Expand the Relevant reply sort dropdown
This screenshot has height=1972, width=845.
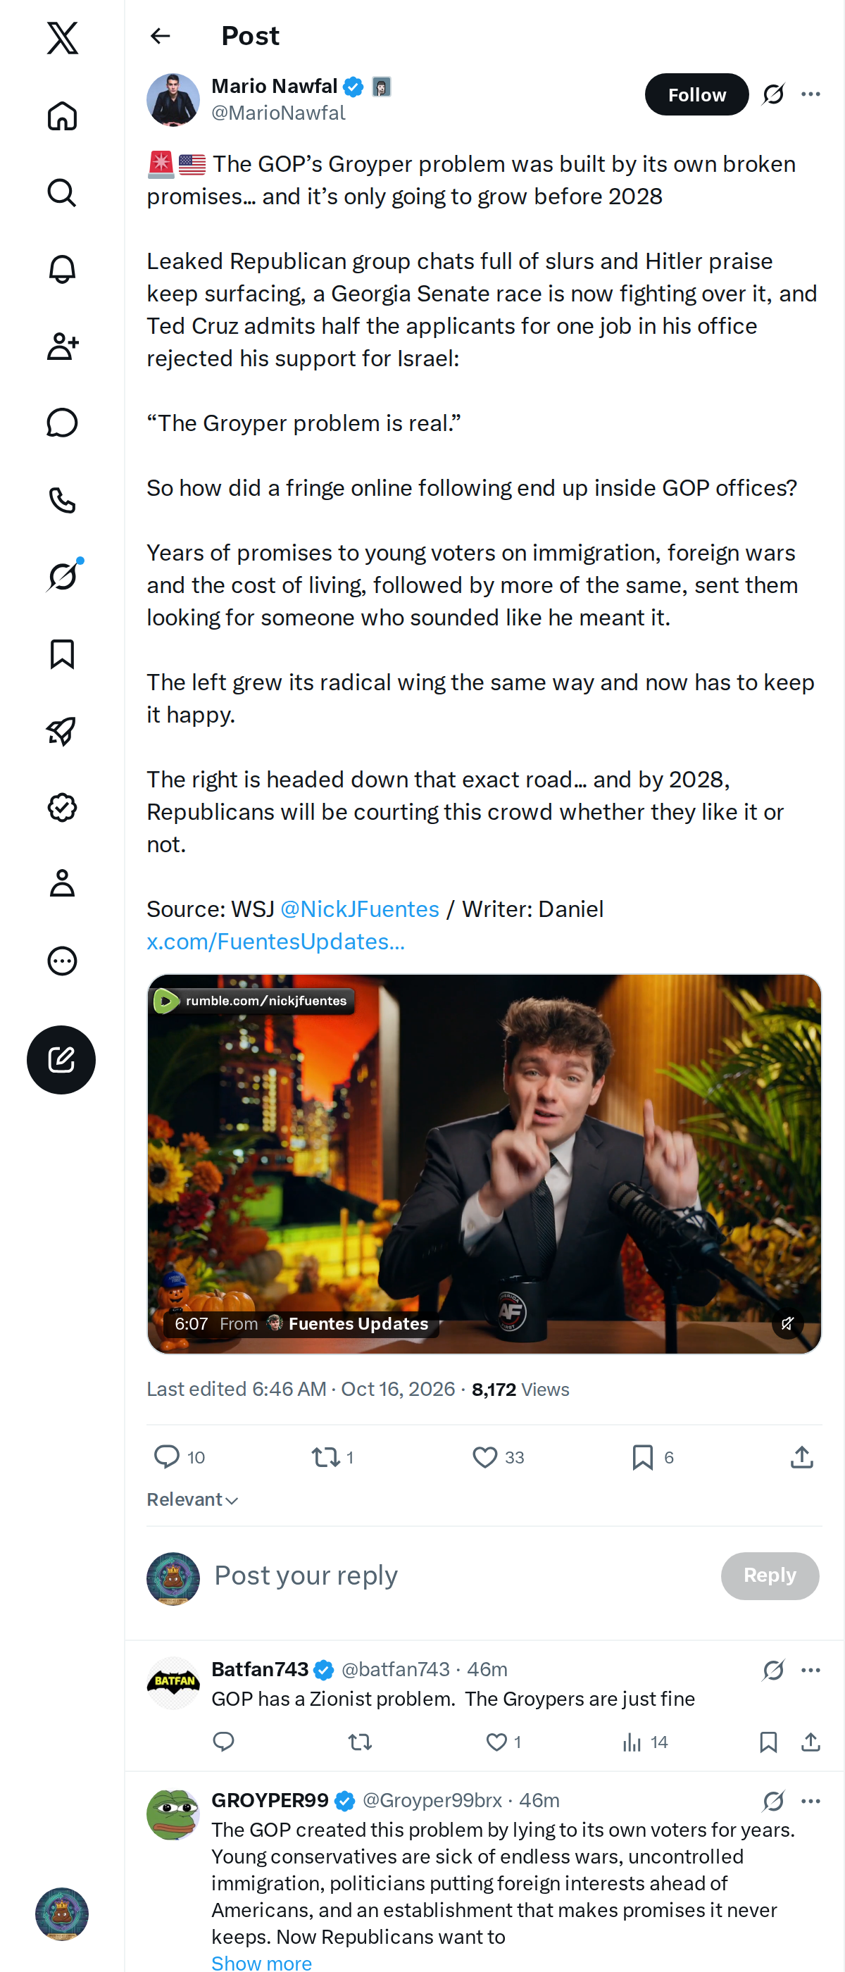pos(193,1499)
